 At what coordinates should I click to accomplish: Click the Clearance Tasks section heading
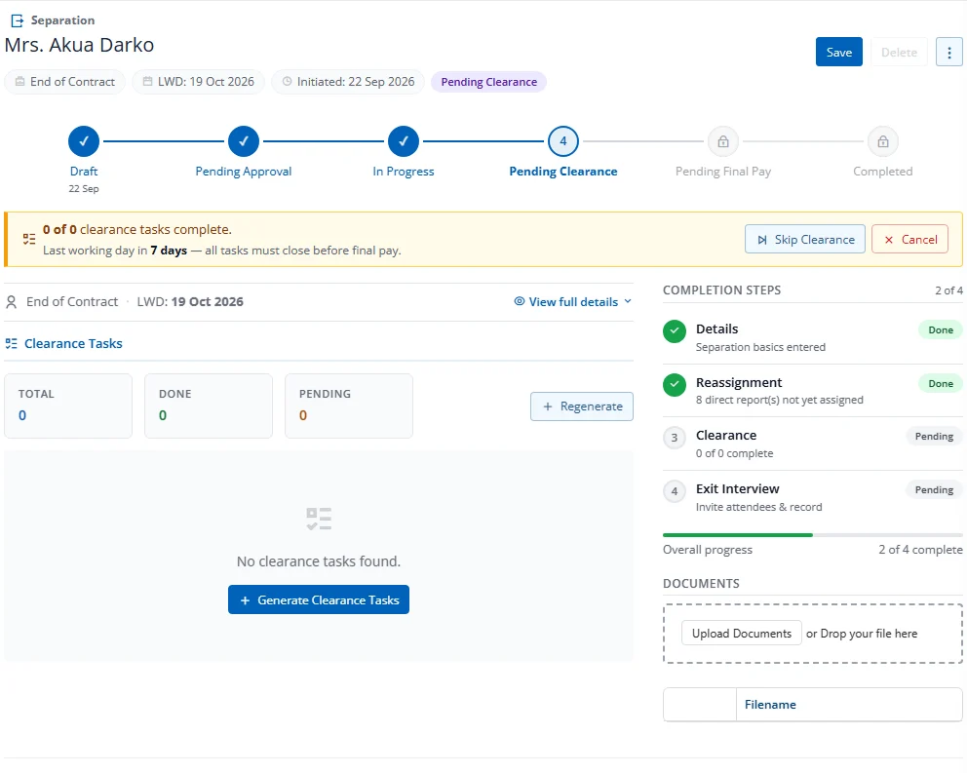tap(73, 344)
